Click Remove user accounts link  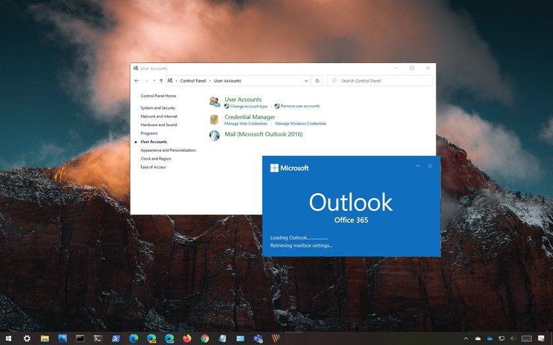300,106
